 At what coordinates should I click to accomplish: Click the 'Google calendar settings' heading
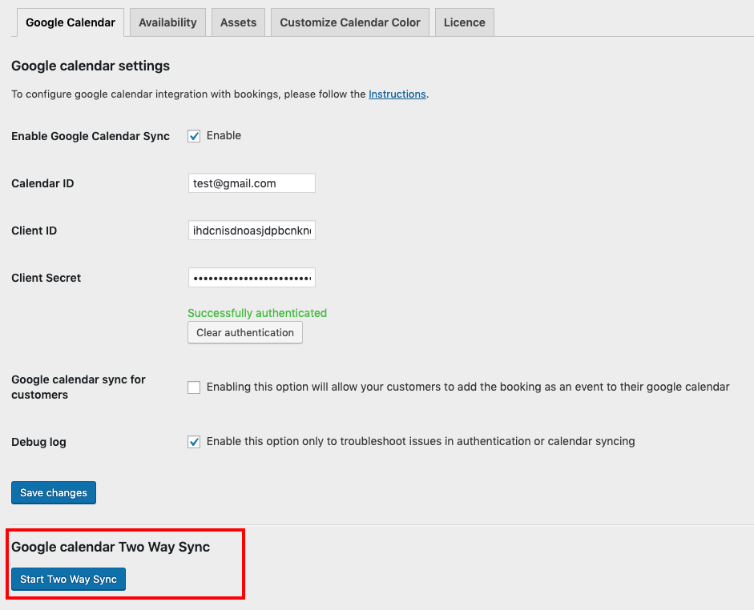[x=91, y=66]
